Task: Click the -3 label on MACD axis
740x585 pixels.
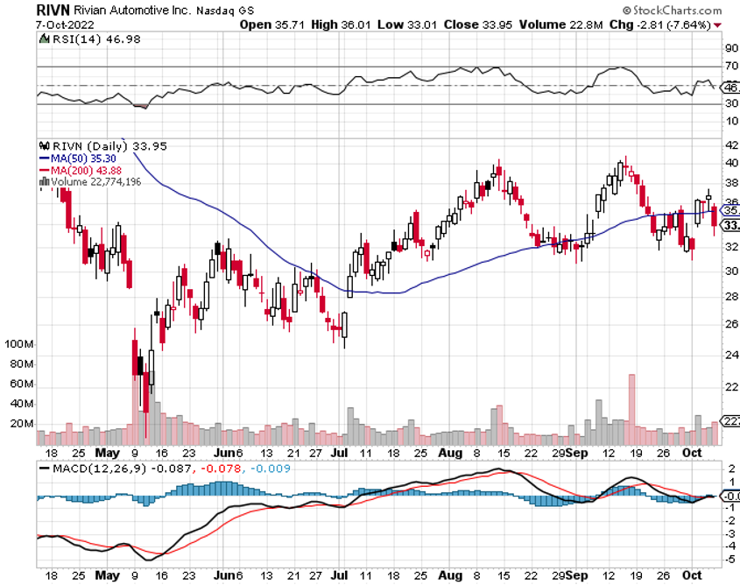Action: (731, 533)
